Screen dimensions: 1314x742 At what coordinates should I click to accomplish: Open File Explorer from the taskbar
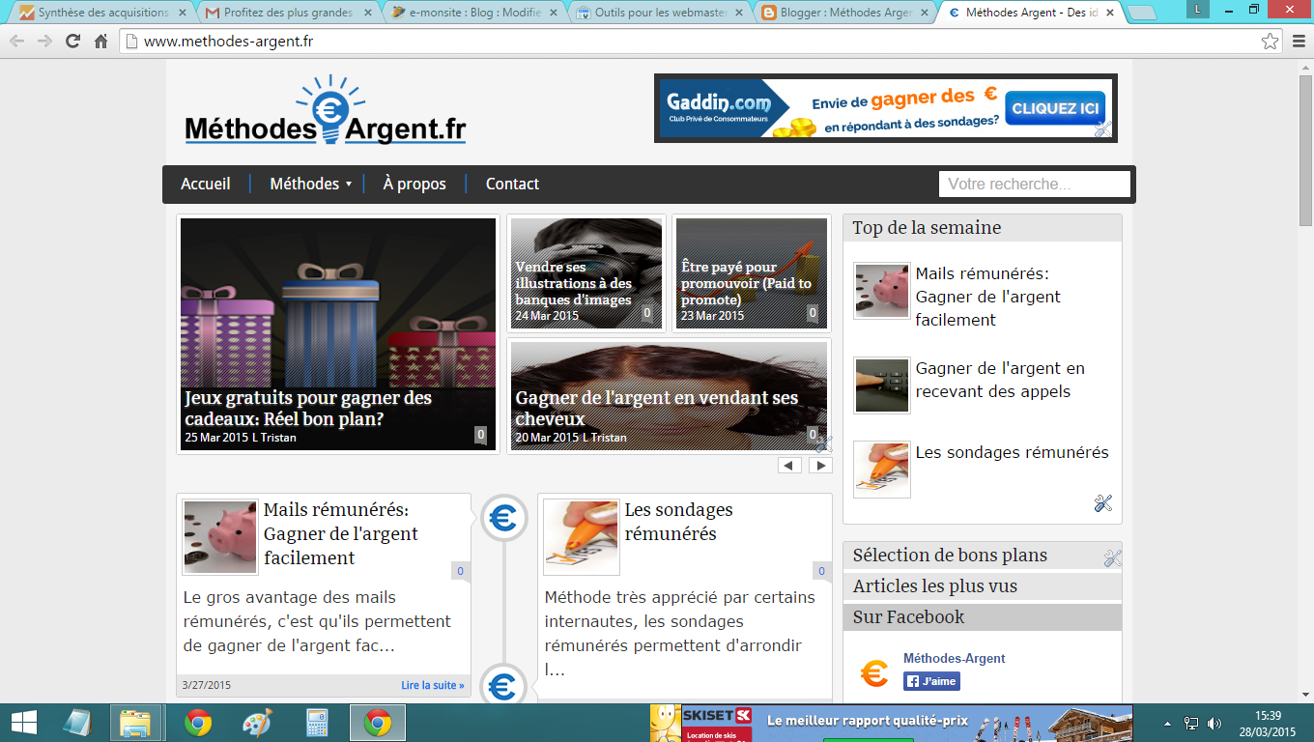click(x=135, y=723)
